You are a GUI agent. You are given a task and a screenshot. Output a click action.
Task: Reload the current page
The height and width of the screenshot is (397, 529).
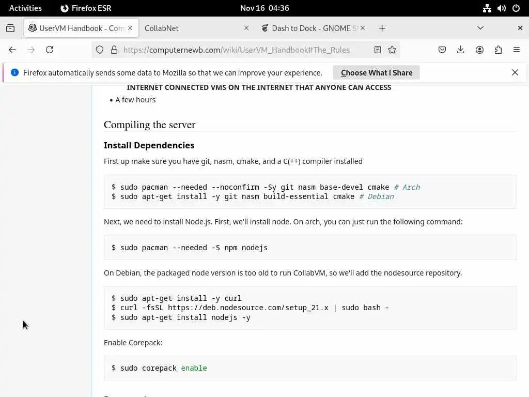click(x=50, y=50)
